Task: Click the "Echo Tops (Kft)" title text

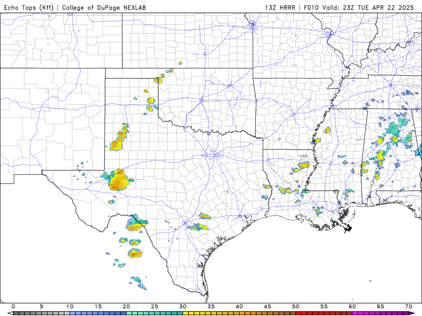Action: click(29, 7)
